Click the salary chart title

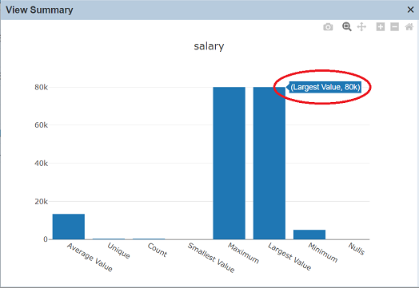click(x=209, y=46)
